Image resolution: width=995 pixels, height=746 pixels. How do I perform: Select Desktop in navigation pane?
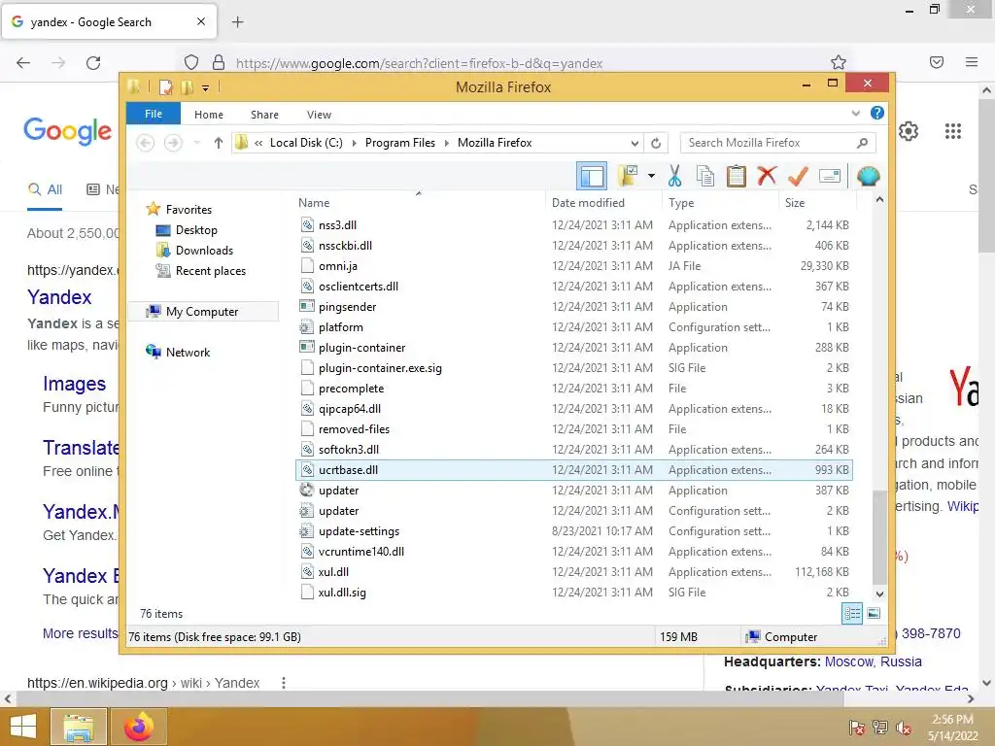pos(196,229)
